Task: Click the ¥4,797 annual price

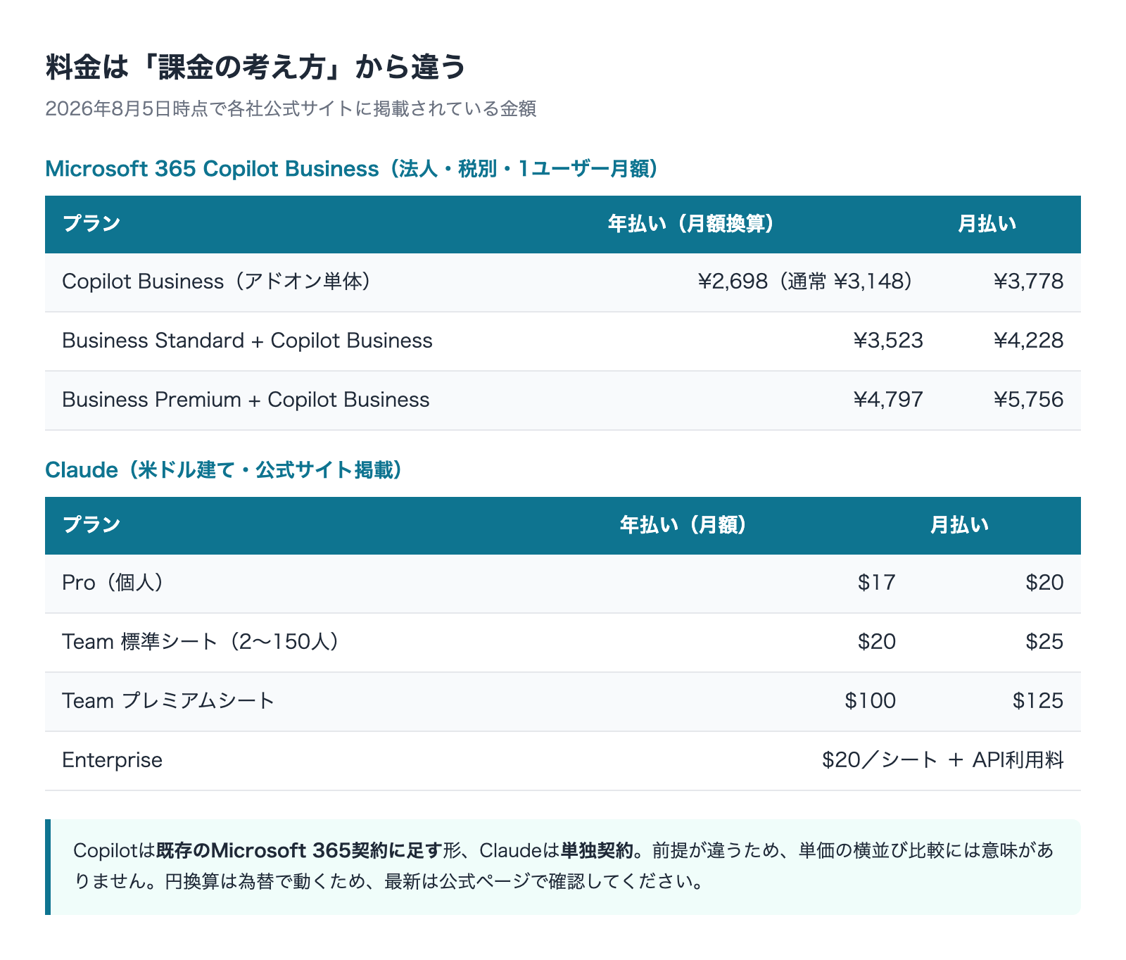Action: pyautogui.click(x=888, y=400)
